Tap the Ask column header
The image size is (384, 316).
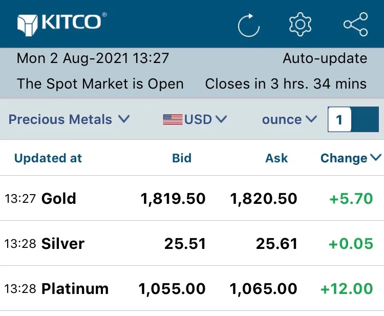[276, 158]
